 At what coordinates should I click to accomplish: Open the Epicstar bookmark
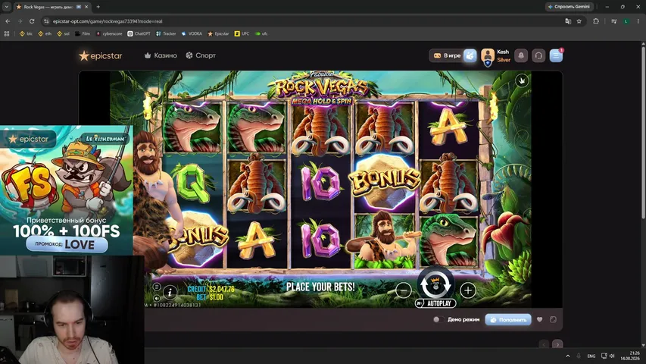click(218, 34)
